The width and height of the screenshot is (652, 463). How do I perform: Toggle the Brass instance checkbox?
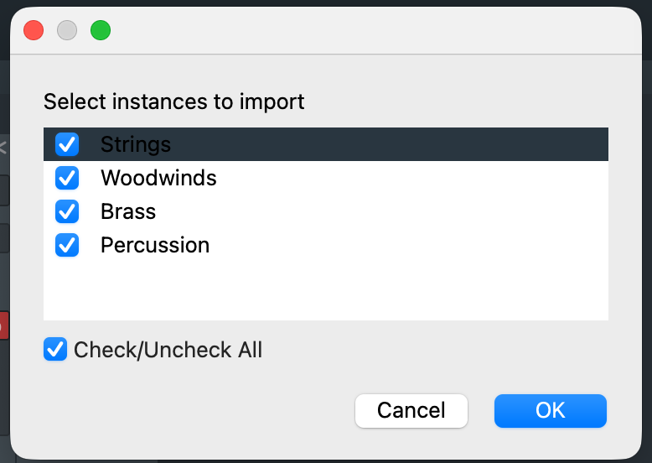pos(67,211)
